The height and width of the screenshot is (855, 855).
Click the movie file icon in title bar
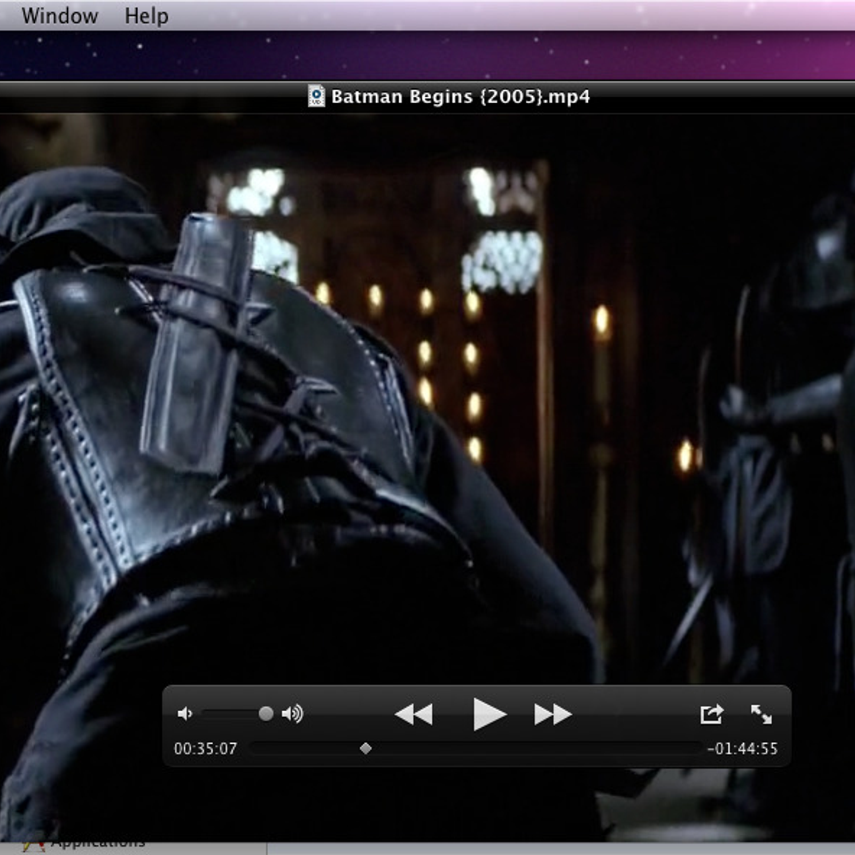[x=316, y=96]
